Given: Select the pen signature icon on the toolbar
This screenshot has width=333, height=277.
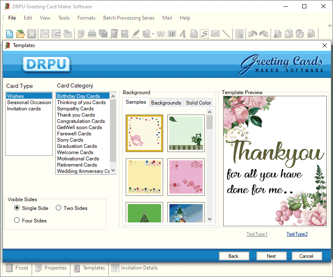Looking at the screenshot, I should coord(136,34).
